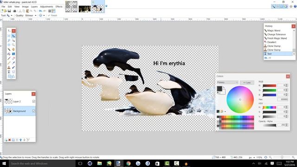Add a new layer in Layers panel
The image size is (297, 167).
point(6,140)
